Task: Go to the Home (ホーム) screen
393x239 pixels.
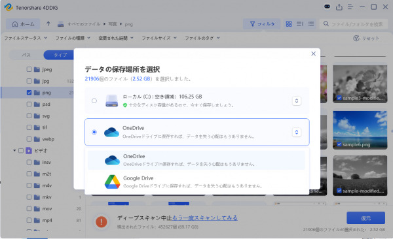Action: [23, 24]
